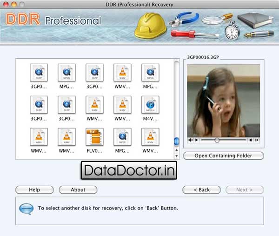Mute the preview video volume
Viewport: 279px width, 236px height.
click(x=190, y=140)
